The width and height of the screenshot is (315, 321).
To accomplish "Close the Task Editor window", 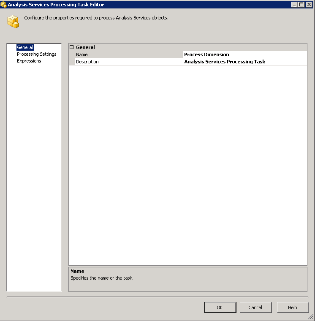I will pos(309,5).
